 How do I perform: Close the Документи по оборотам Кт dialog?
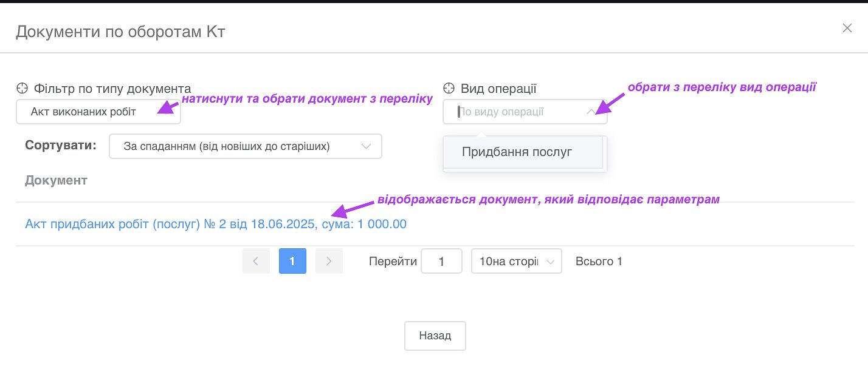(847, 28)
